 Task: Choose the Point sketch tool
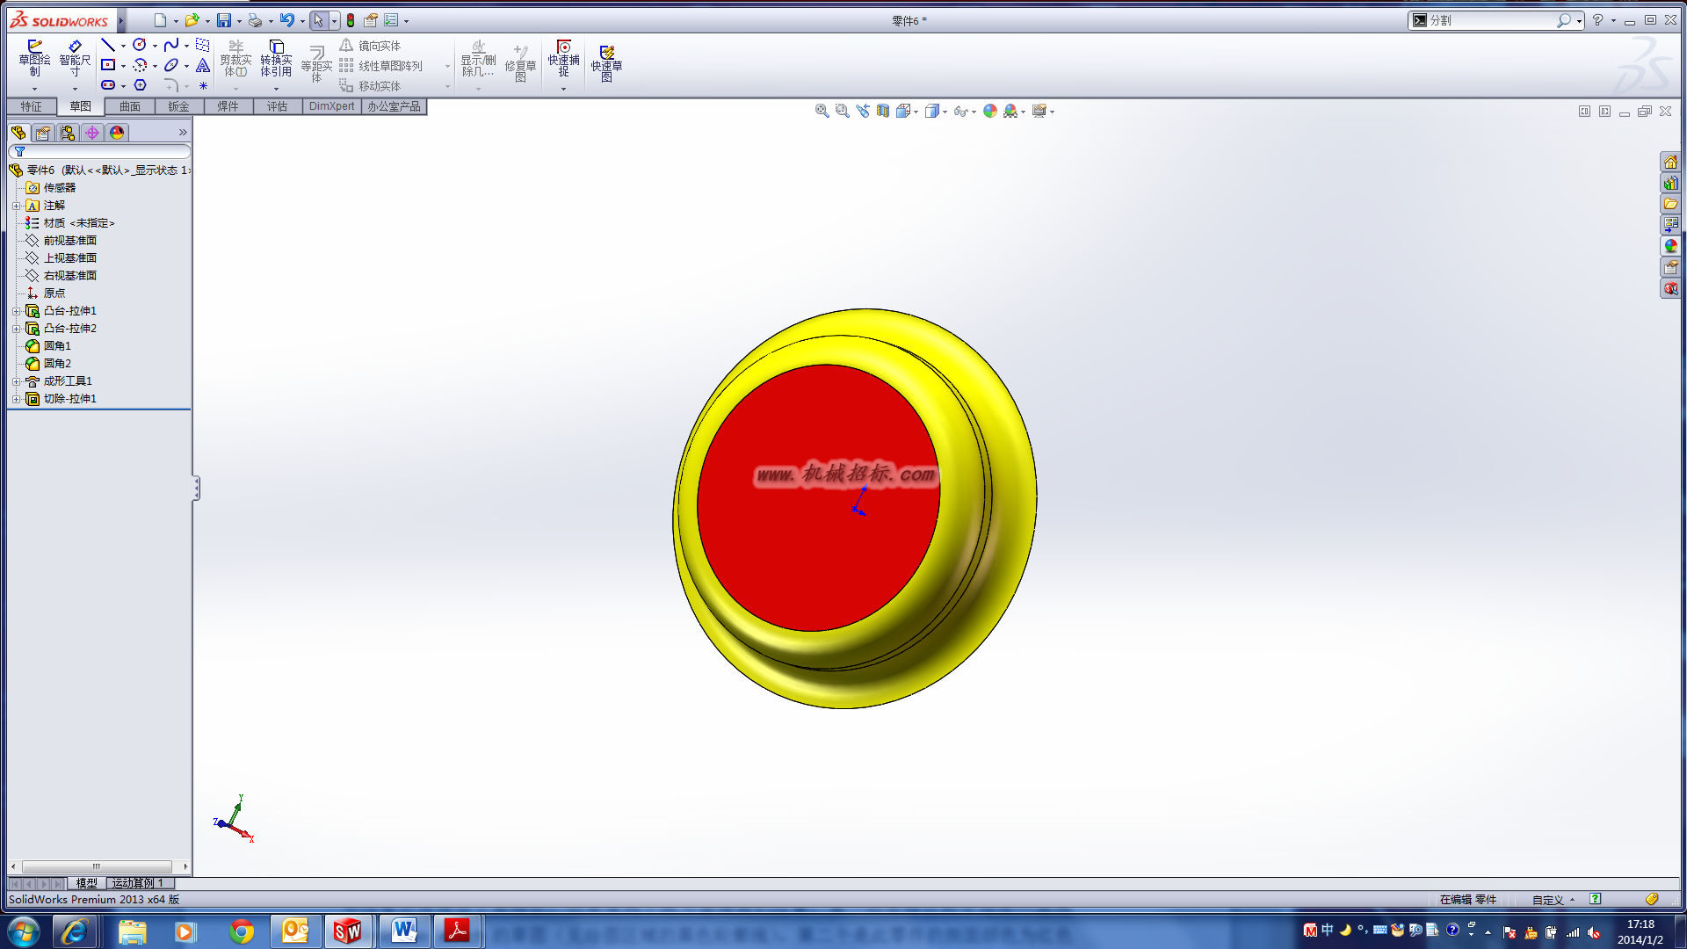tap(203, 85)
